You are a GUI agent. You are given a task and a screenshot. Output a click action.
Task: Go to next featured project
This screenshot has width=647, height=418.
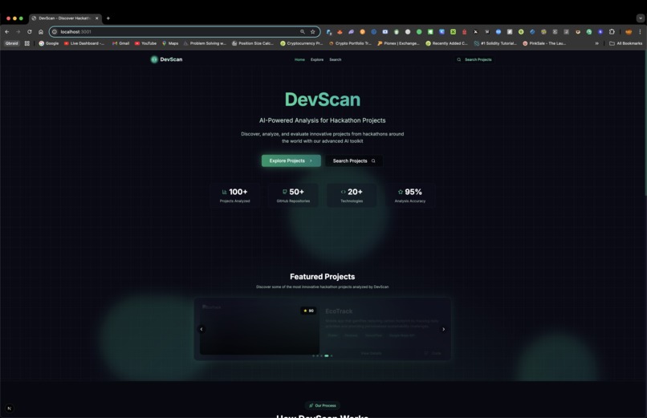(444, 330)
